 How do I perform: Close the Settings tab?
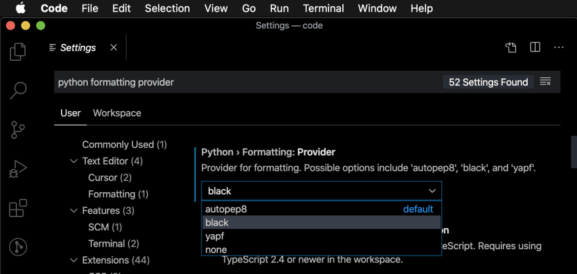tap(113, 47)
